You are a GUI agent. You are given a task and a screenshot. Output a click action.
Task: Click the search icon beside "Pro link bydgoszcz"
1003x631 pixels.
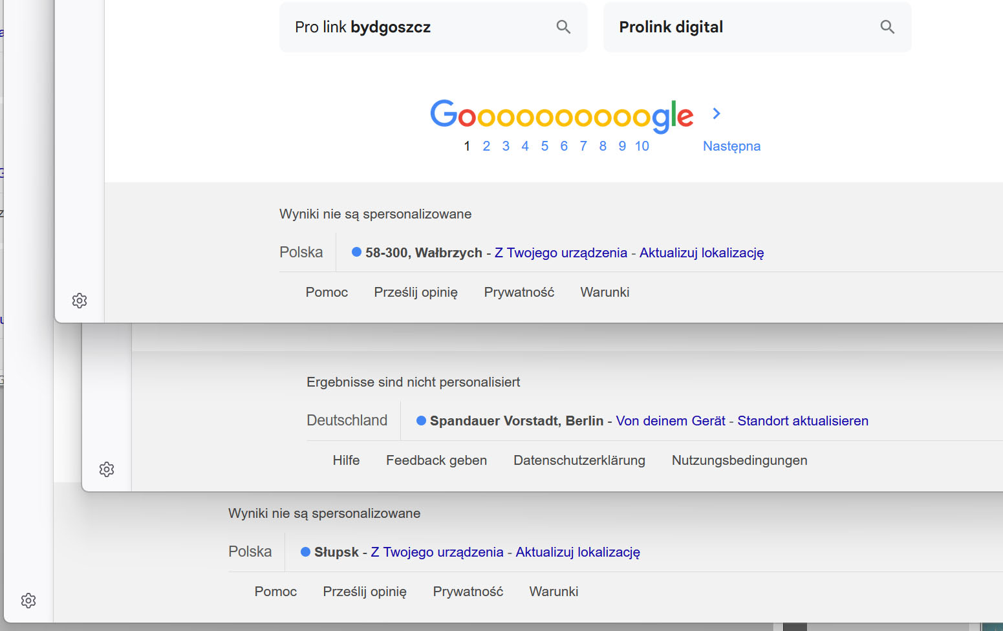[562, 27]
